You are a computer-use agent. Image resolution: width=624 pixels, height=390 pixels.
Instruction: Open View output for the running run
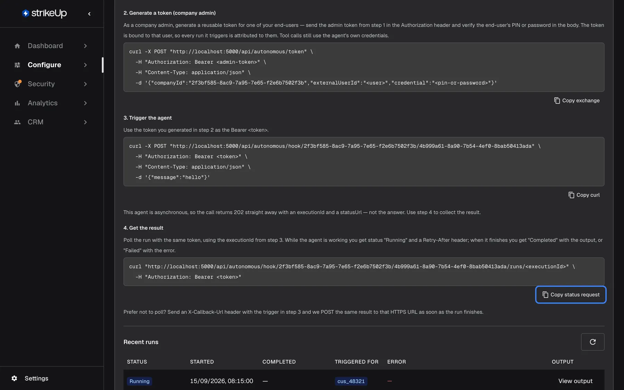(575, 381)
